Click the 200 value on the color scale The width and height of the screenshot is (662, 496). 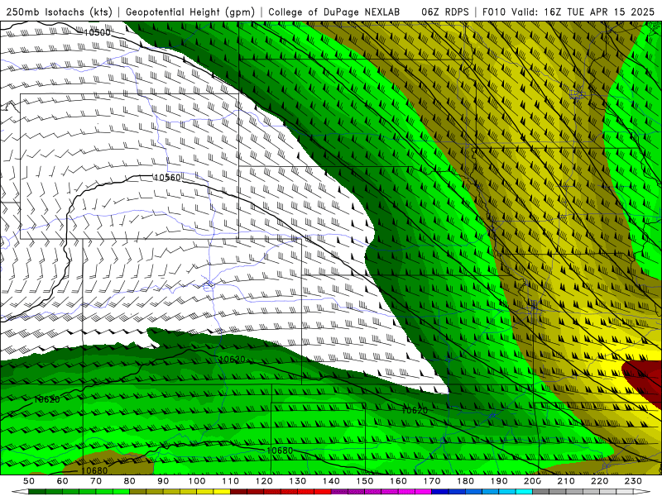pyautogui.click(x=533, y=481)
